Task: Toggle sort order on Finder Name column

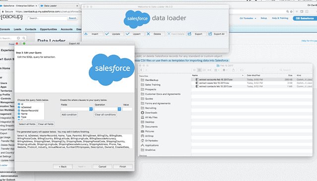Action: coord(218,75)
